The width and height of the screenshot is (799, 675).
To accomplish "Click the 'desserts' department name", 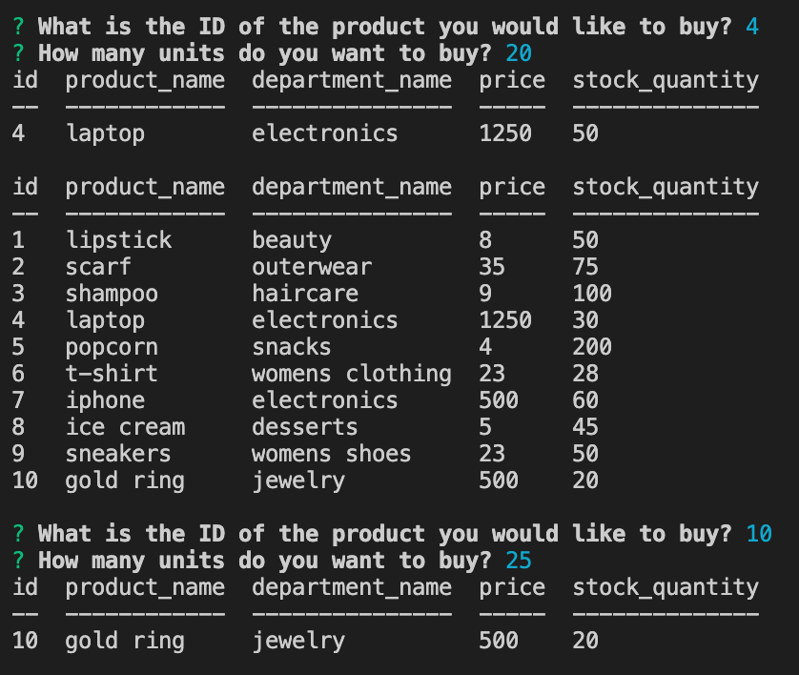I will coord(305,427).
